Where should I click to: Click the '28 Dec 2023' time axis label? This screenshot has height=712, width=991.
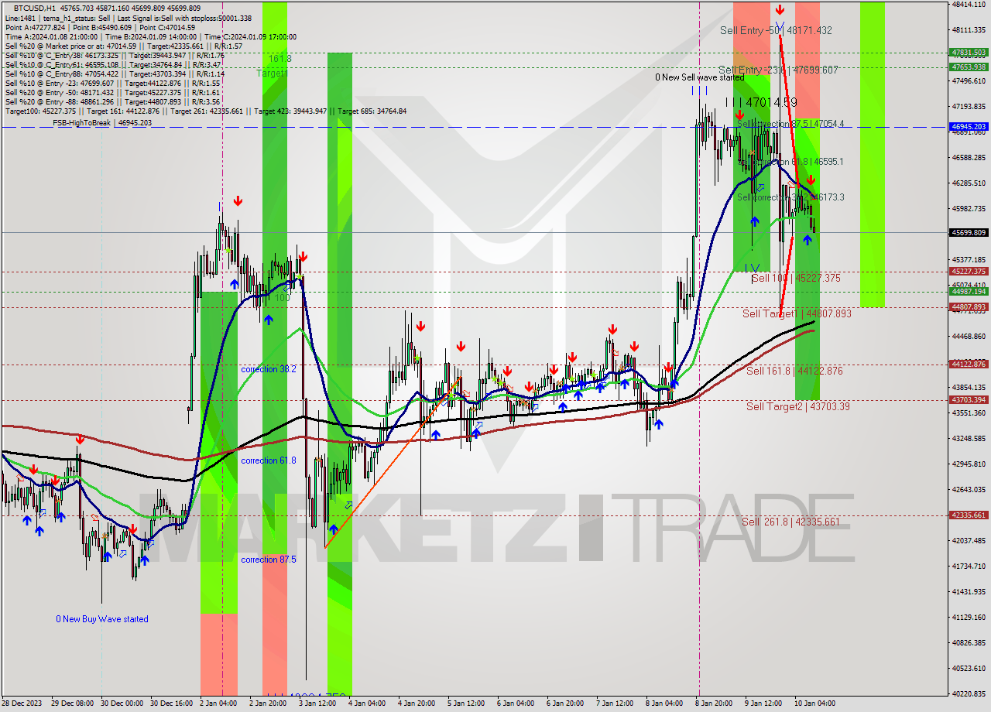[x=22, y=703]
